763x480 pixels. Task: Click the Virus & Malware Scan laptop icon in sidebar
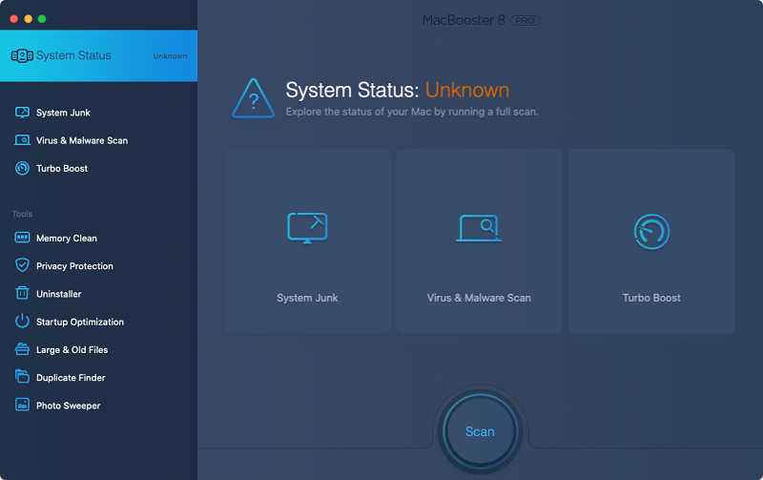click(x=22, y=140)
